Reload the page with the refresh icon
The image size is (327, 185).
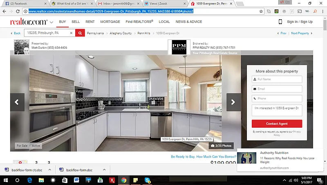point(18,11)
